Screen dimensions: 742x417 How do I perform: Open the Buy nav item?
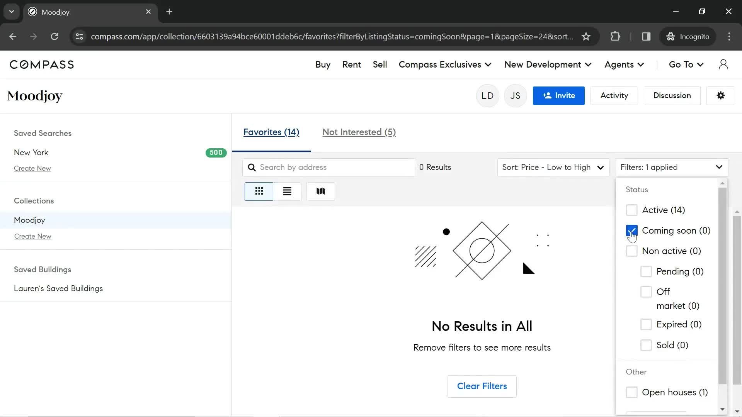tap(323, 64)
